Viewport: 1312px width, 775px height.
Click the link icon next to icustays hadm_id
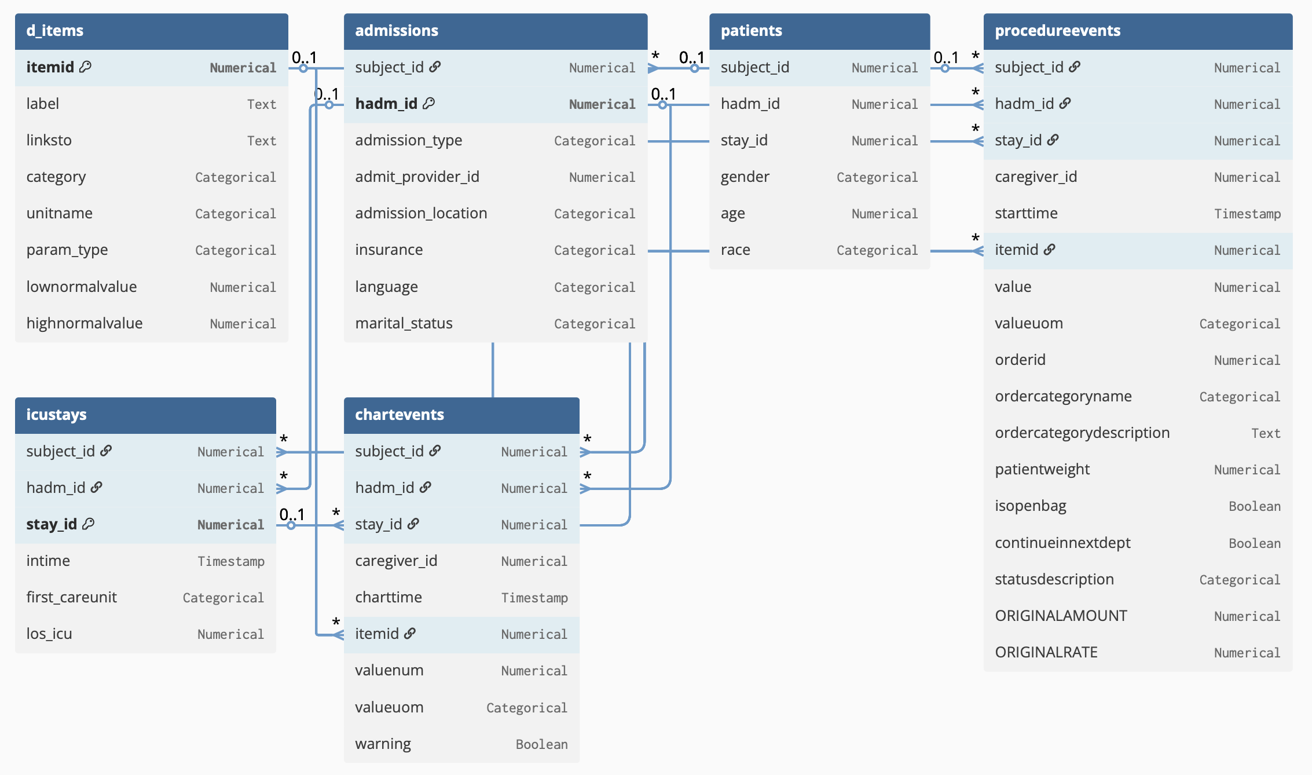[97, 488]
